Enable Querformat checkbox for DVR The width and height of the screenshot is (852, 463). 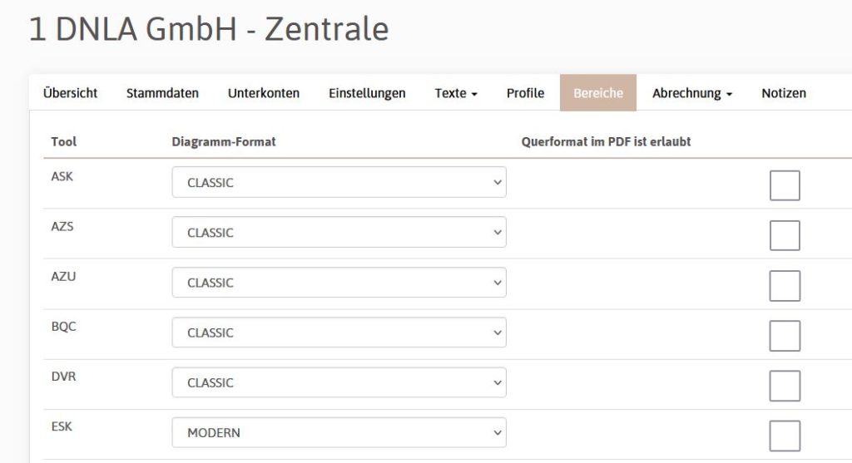785,386
